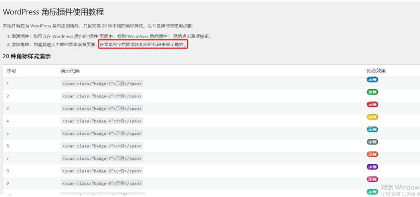
Task: Click the 序号 column header
Action: pyautogui.click(x=11, y=71)
